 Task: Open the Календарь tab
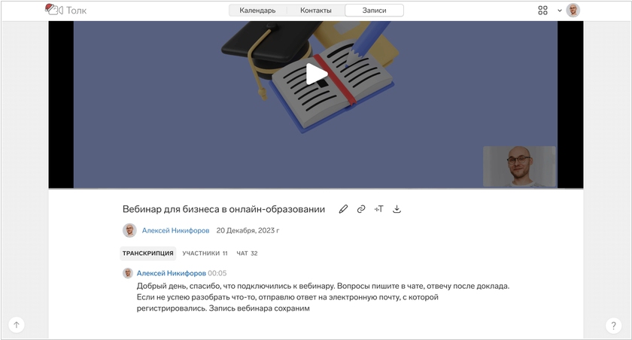(257, 11)
